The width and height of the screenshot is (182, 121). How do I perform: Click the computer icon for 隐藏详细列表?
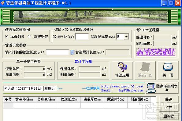(151, 88)
